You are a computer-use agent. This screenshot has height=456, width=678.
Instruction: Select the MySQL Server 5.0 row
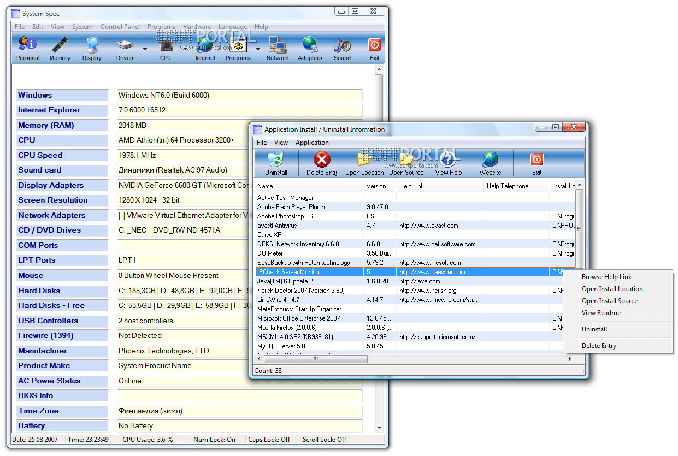tap(415, 346)
